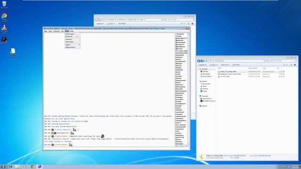Open the View menu in Chatty
This screenshot has height=169, width=301.
50,31
